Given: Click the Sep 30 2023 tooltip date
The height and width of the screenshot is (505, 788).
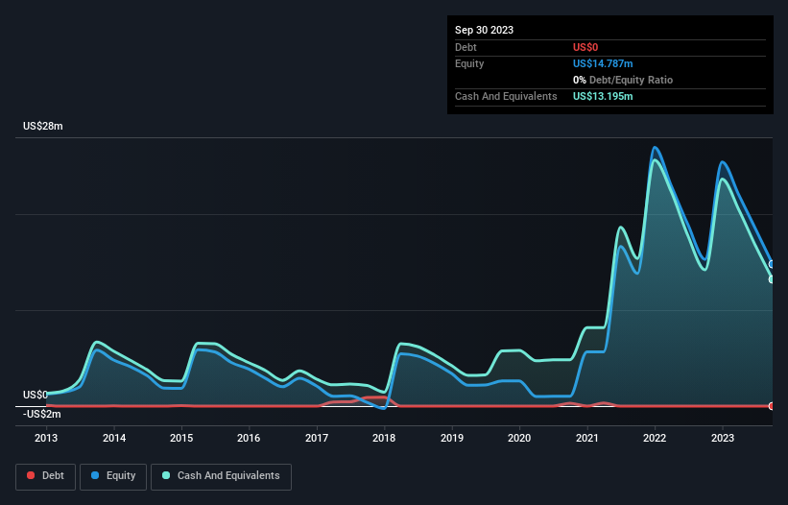Looking at the screenshot, I should [x=484, y=30].
